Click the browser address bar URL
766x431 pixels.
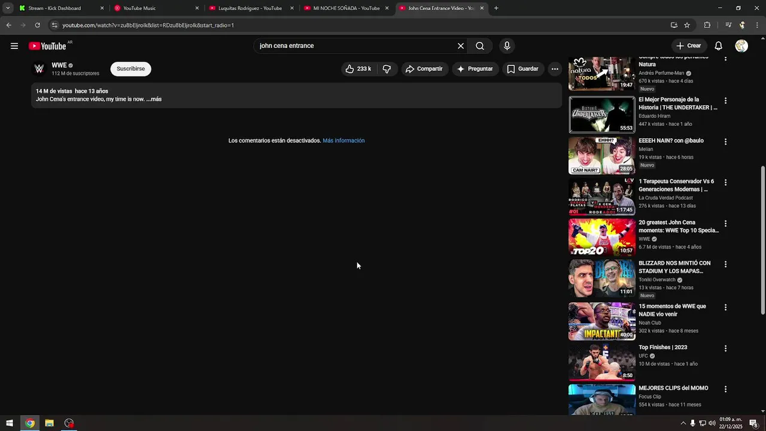tap(148, 25)
